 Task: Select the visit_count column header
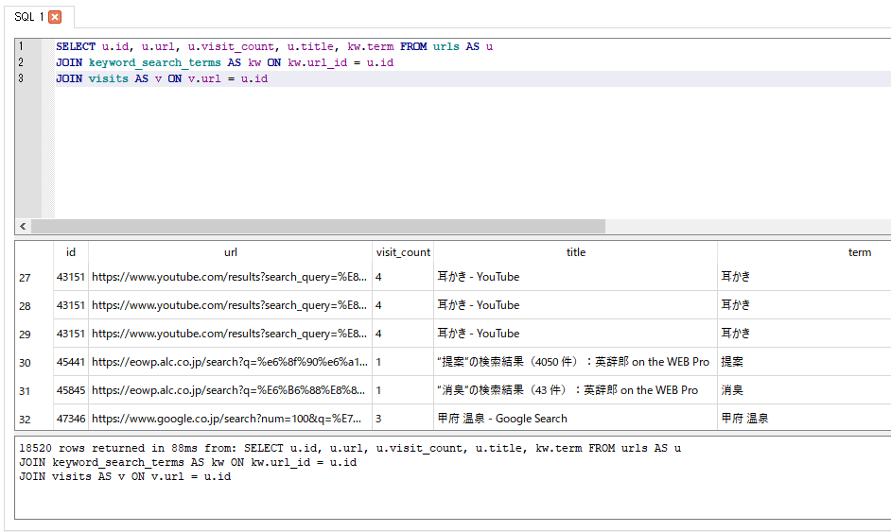tap(403, 252)
